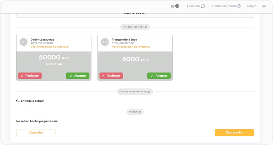Open the Tanjiro user menu
The width and height of the screenshot is (273, 145).
[x=252, y=6]
